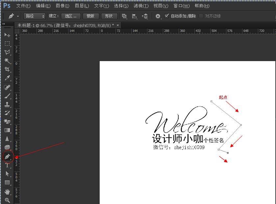The image size is (276, 204).
Task: Select the Gradient tool
Action: [7, 130]
